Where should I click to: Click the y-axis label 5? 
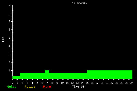pyautogui.click(x=9, y=38)
